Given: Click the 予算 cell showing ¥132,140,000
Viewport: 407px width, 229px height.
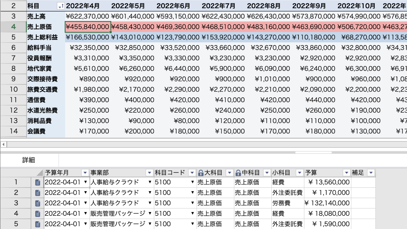Looking at the screenshot, I should tap(327, 203).
